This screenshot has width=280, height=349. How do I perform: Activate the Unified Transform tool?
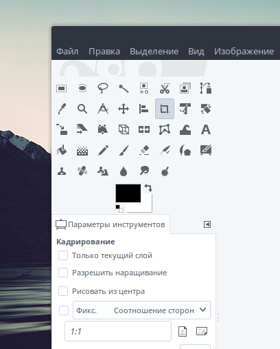(185, 109)
